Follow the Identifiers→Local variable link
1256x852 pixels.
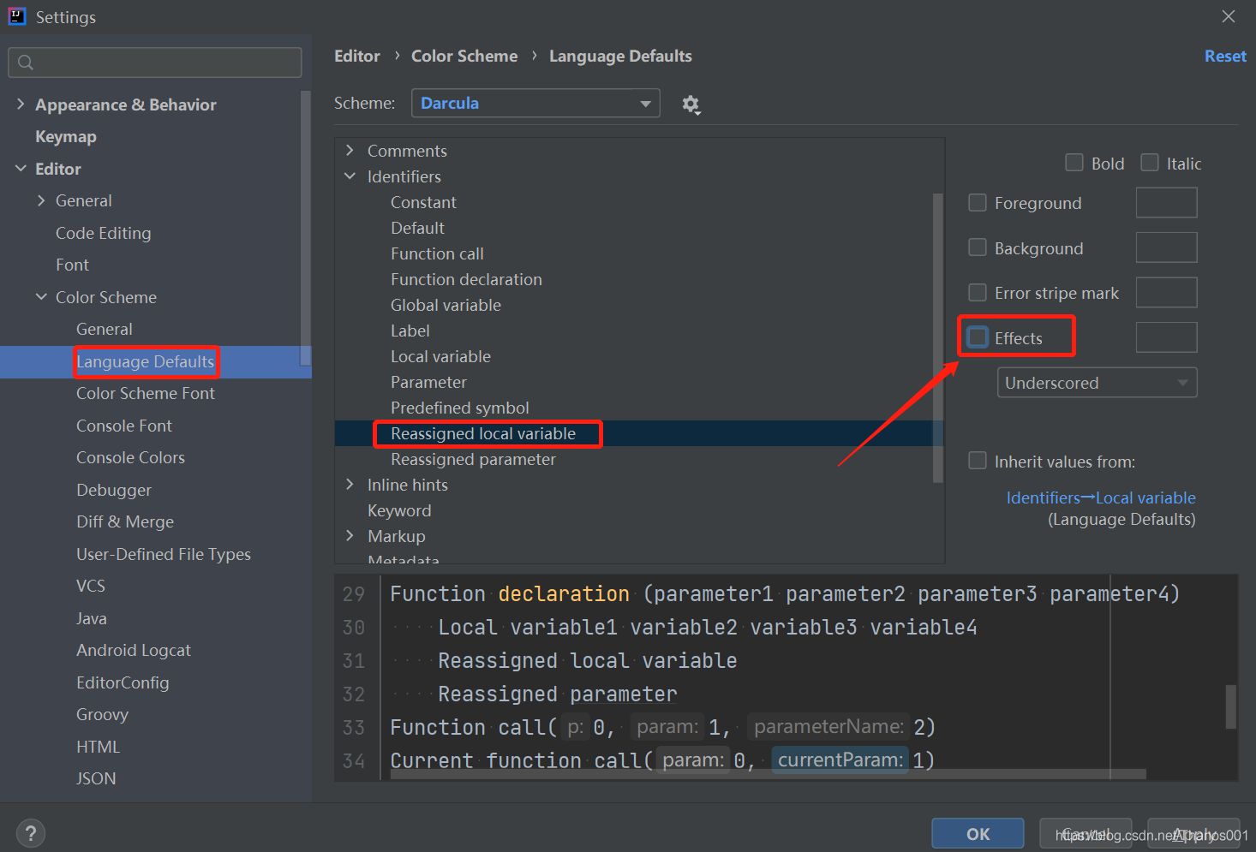pyautogui.click(x=1101, y=497)
